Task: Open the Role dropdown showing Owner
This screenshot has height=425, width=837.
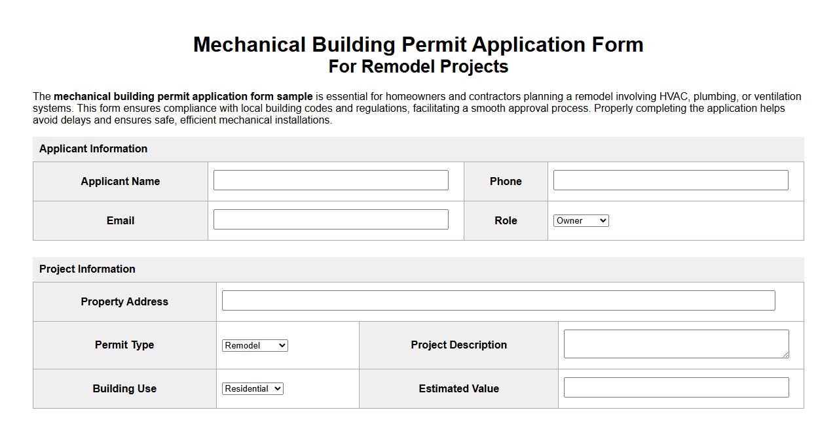Action: 580,220
